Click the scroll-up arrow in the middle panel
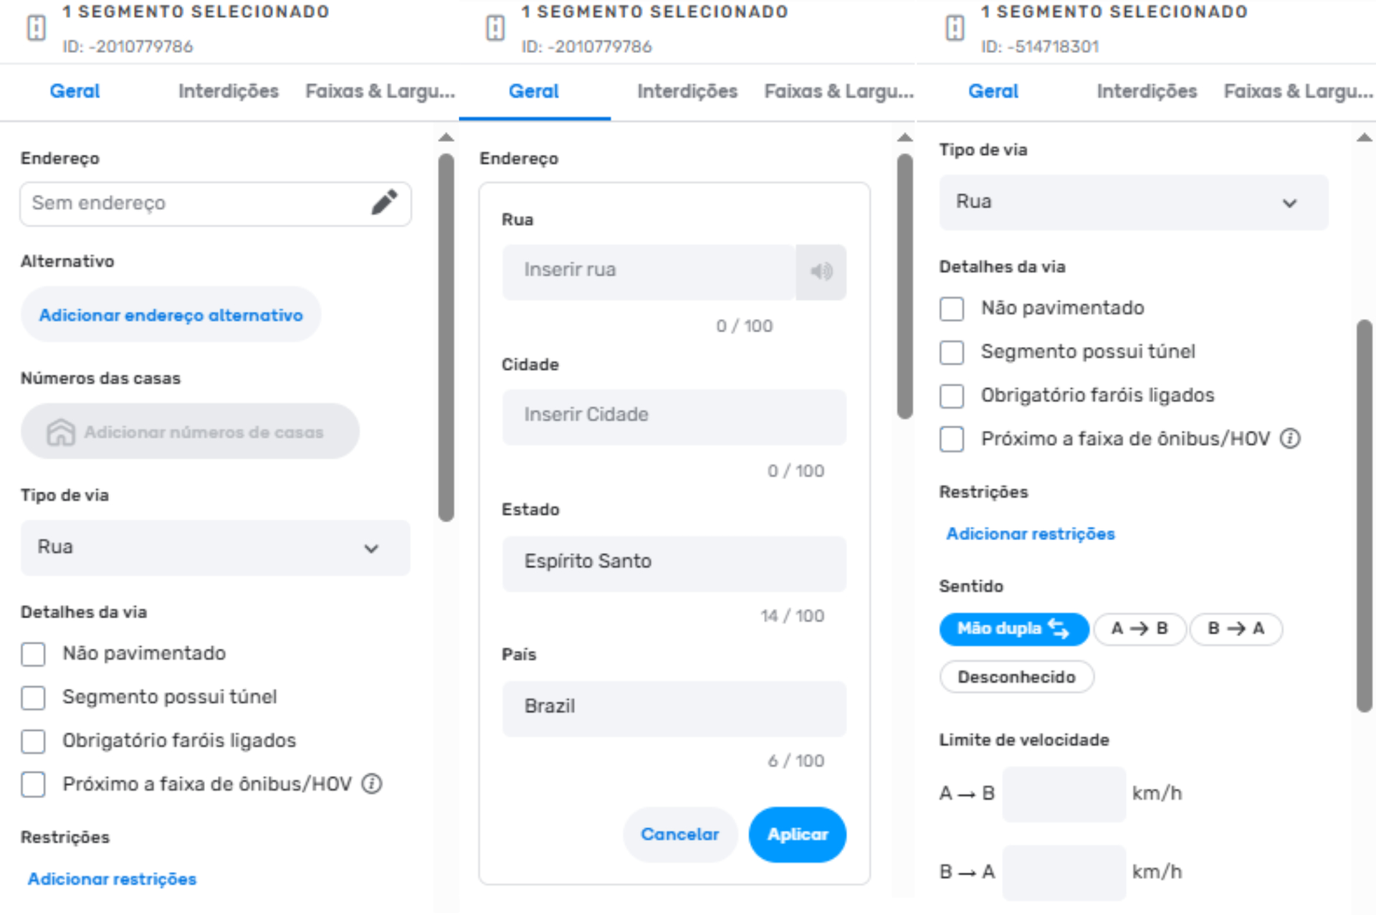The width and height of the screenshot is (1376, 915). pos(905,137)
